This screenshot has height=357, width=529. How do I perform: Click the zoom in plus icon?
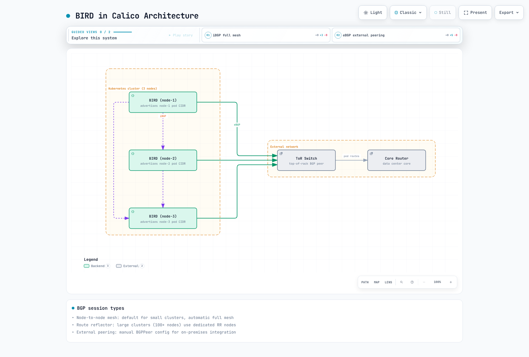click(451, 282)
